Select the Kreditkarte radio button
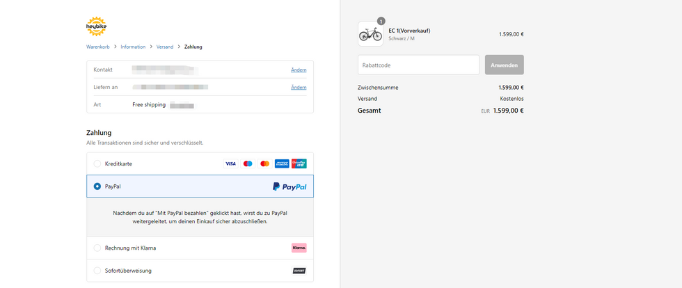682x288 pixels. point(97,163)
